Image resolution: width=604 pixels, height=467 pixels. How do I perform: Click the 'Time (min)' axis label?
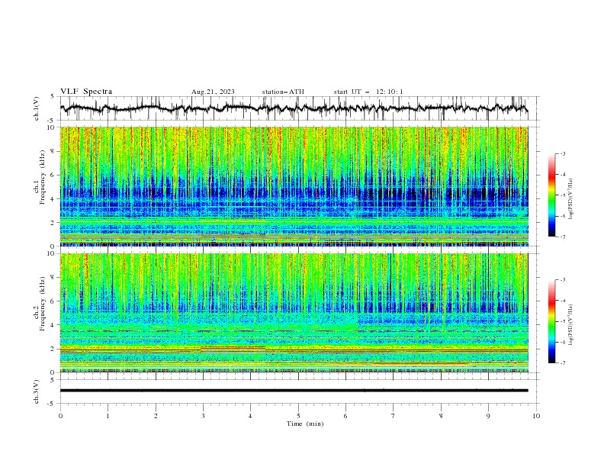tap(305, 424)
